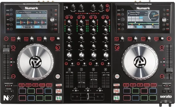Engage SYNC on the right deck
The height and width of the screenshot is (107, 175).
[x=116, y=85]
